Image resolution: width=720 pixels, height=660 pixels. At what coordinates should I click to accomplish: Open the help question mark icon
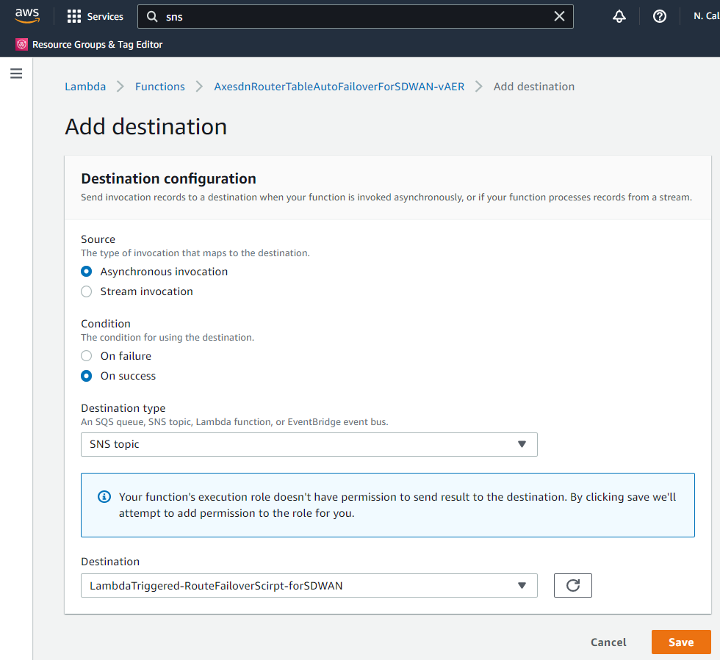pos(659,16)
